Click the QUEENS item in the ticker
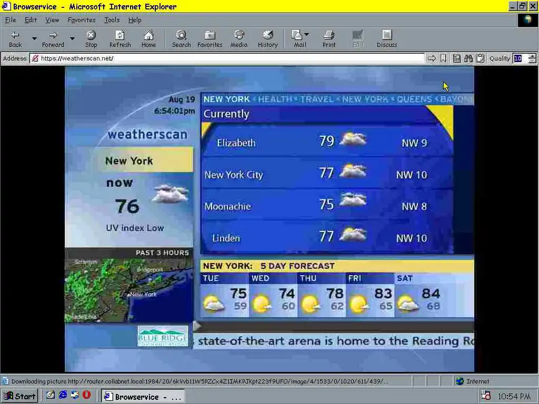 pos(414,99)
